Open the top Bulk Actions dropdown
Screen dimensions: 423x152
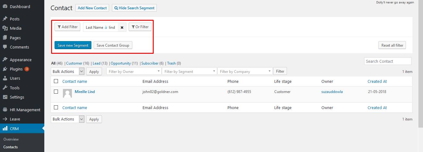pos(68,71)
